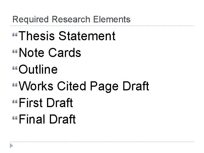Click the quote bullet beside Note Cards
204x153 pixels.
click(x=15, y=52)
